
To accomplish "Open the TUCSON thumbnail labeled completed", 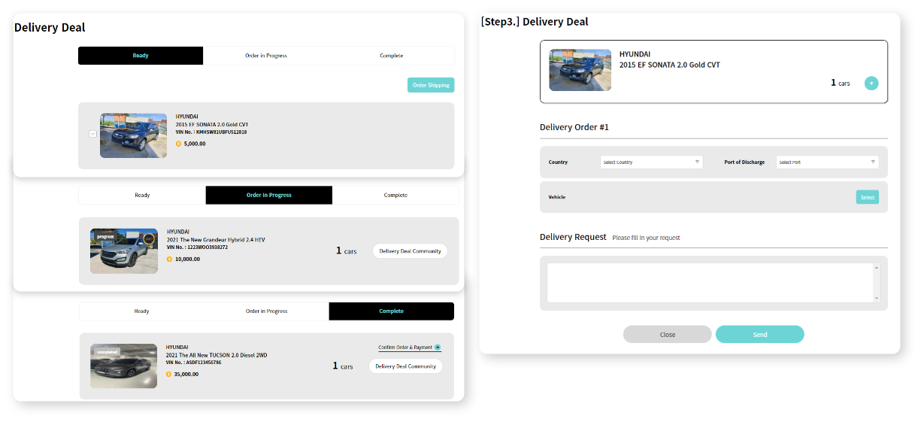I will click(123, 366).
